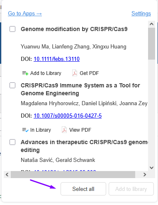Viewport: 158px width, 205px height.
Task: Click the Add to library button
Action: (131, 189)
